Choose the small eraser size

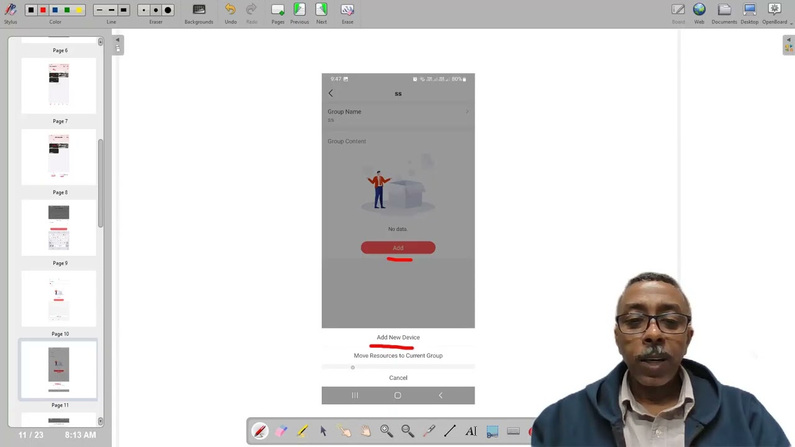tap(144, 10)
